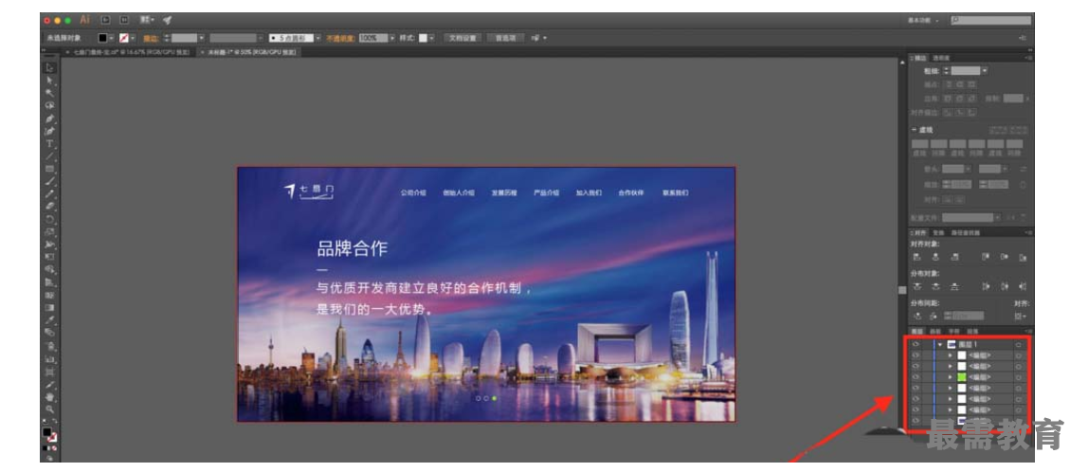
Task: Open the 粗细 stroke weight dropdown in panel
Action: coord(985,70)
